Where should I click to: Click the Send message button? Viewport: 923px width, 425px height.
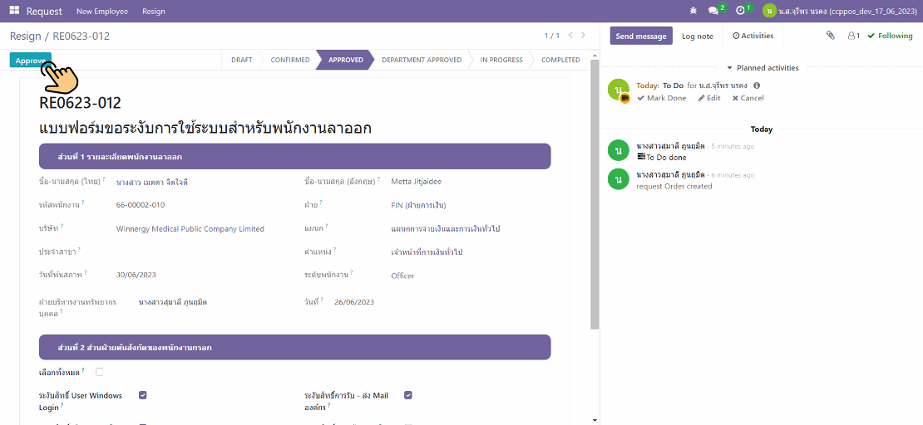point(641,36)
